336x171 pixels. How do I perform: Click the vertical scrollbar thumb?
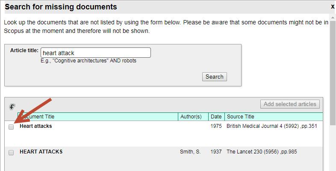point(333,73)
